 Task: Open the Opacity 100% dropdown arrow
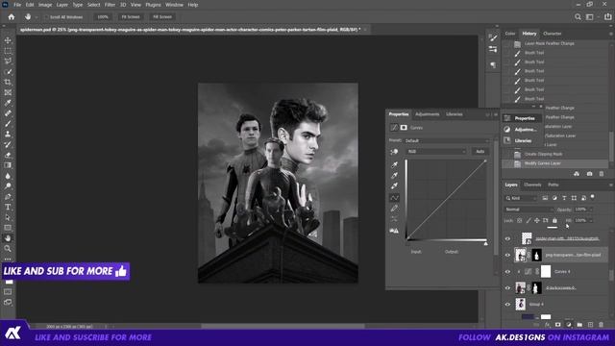pos(591,210)
